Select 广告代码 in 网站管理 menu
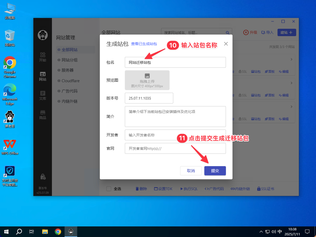 (76, 91)
